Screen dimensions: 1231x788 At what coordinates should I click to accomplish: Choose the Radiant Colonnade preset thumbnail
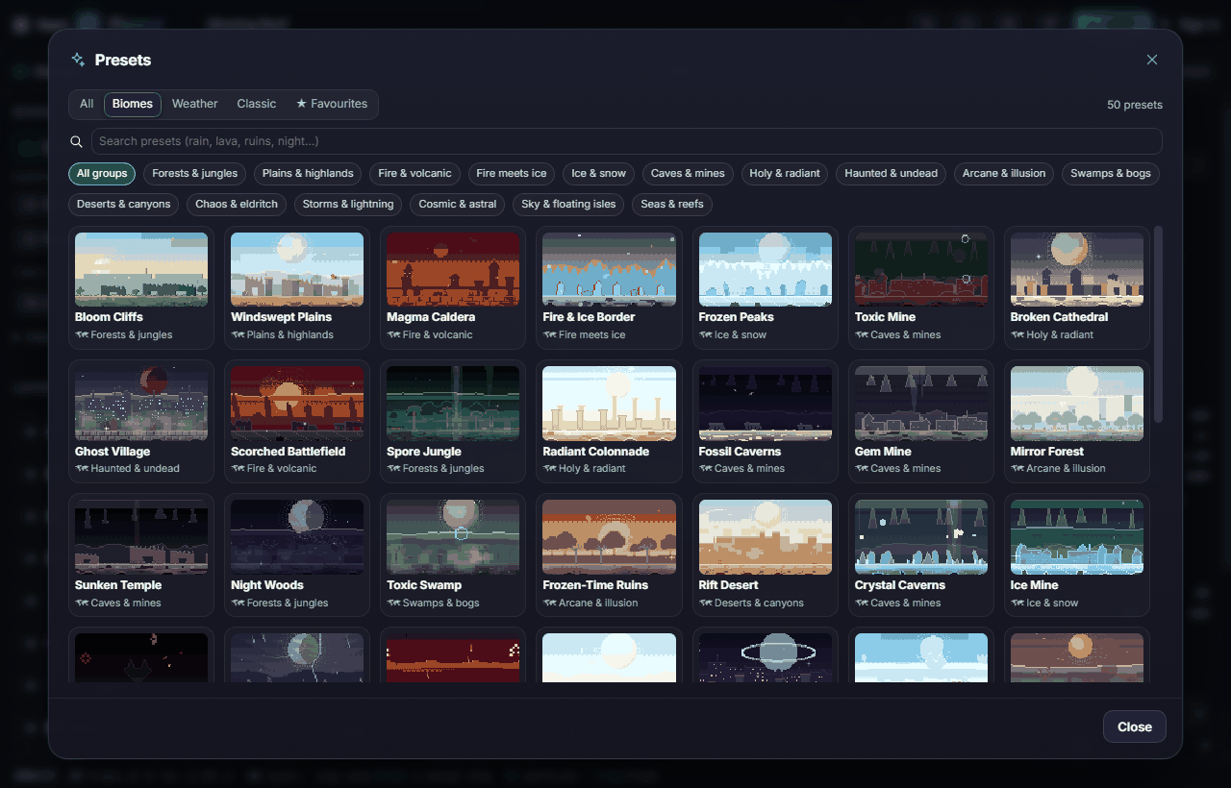click(x=609, y=404)
